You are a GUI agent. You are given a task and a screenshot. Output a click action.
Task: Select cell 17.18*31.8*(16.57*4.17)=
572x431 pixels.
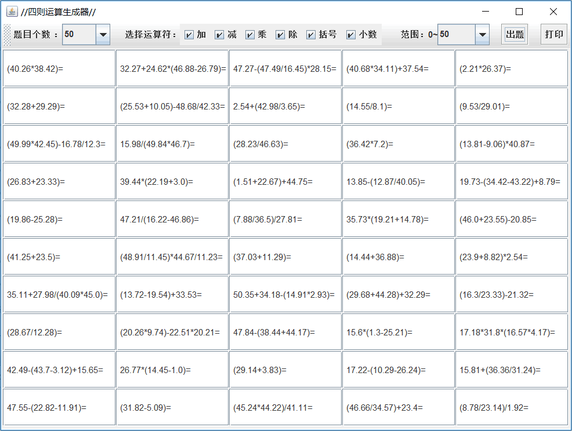[512, 333]
